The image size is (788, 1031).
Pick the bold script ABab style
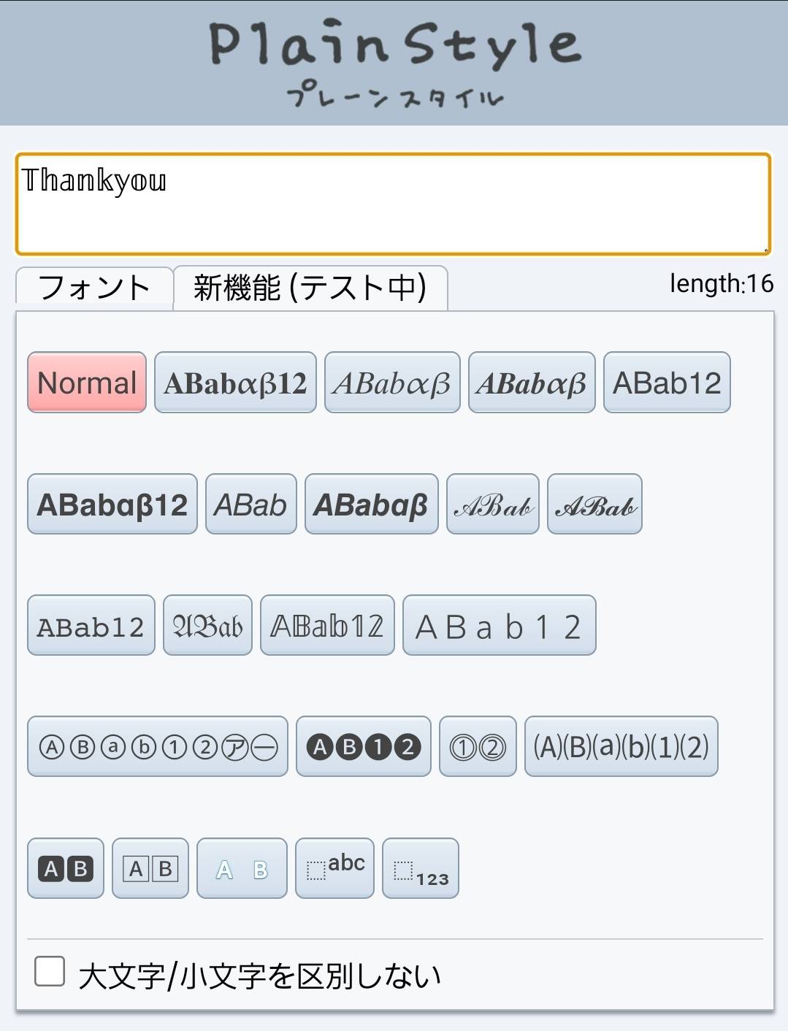[594, 504]
